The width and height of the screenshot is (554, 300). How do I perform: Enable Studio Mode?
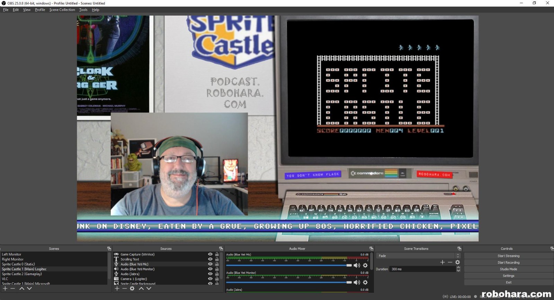pyautogui.click(x=508, y=269)
